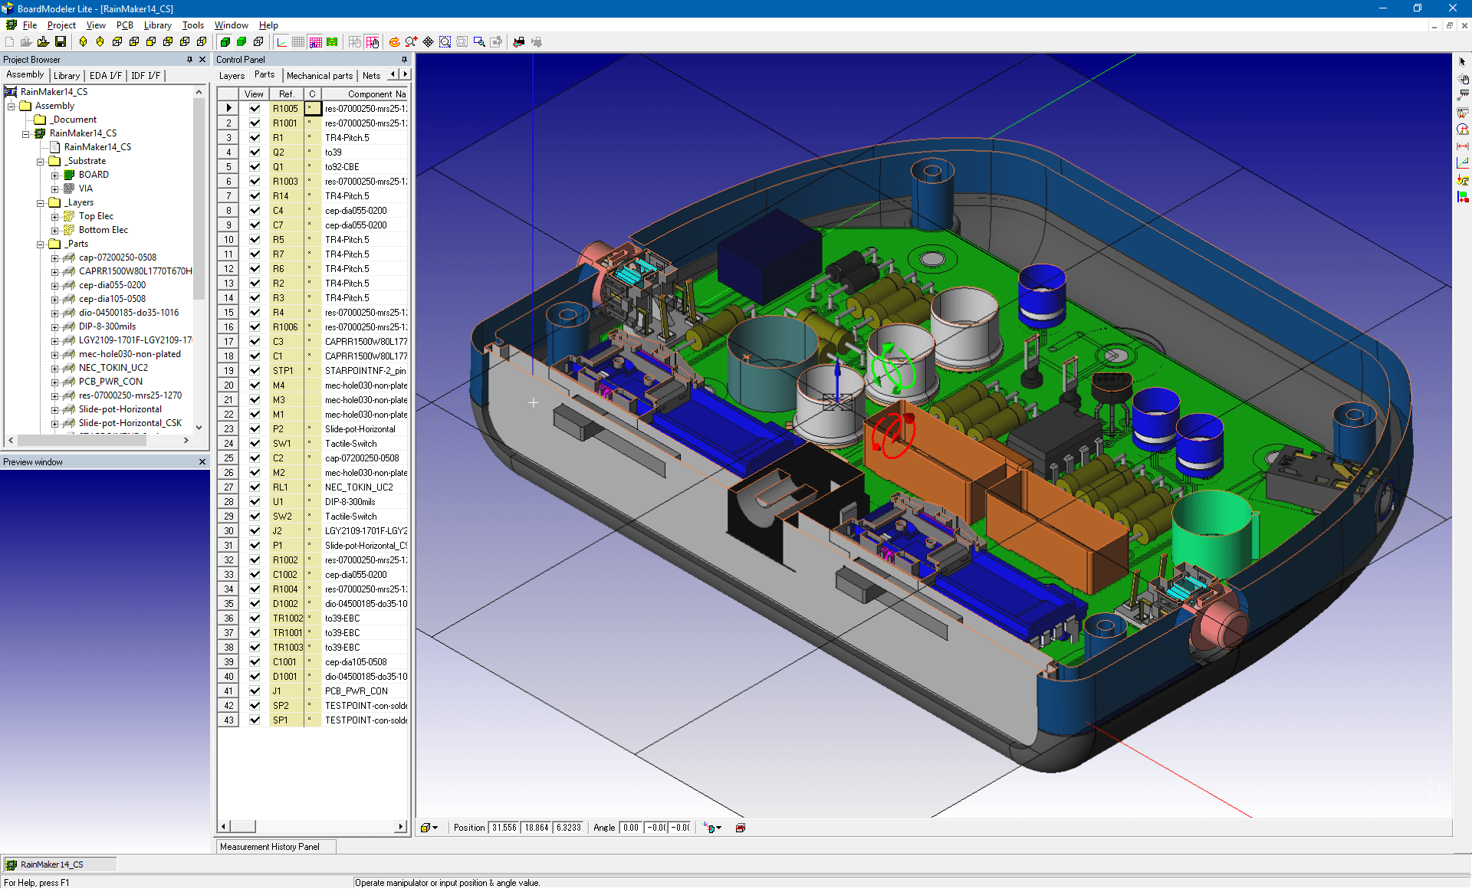This screenshot has width=1472, height=889.
Task: Toggle view checkbox for SW1
Action: (x=255, y=444)
